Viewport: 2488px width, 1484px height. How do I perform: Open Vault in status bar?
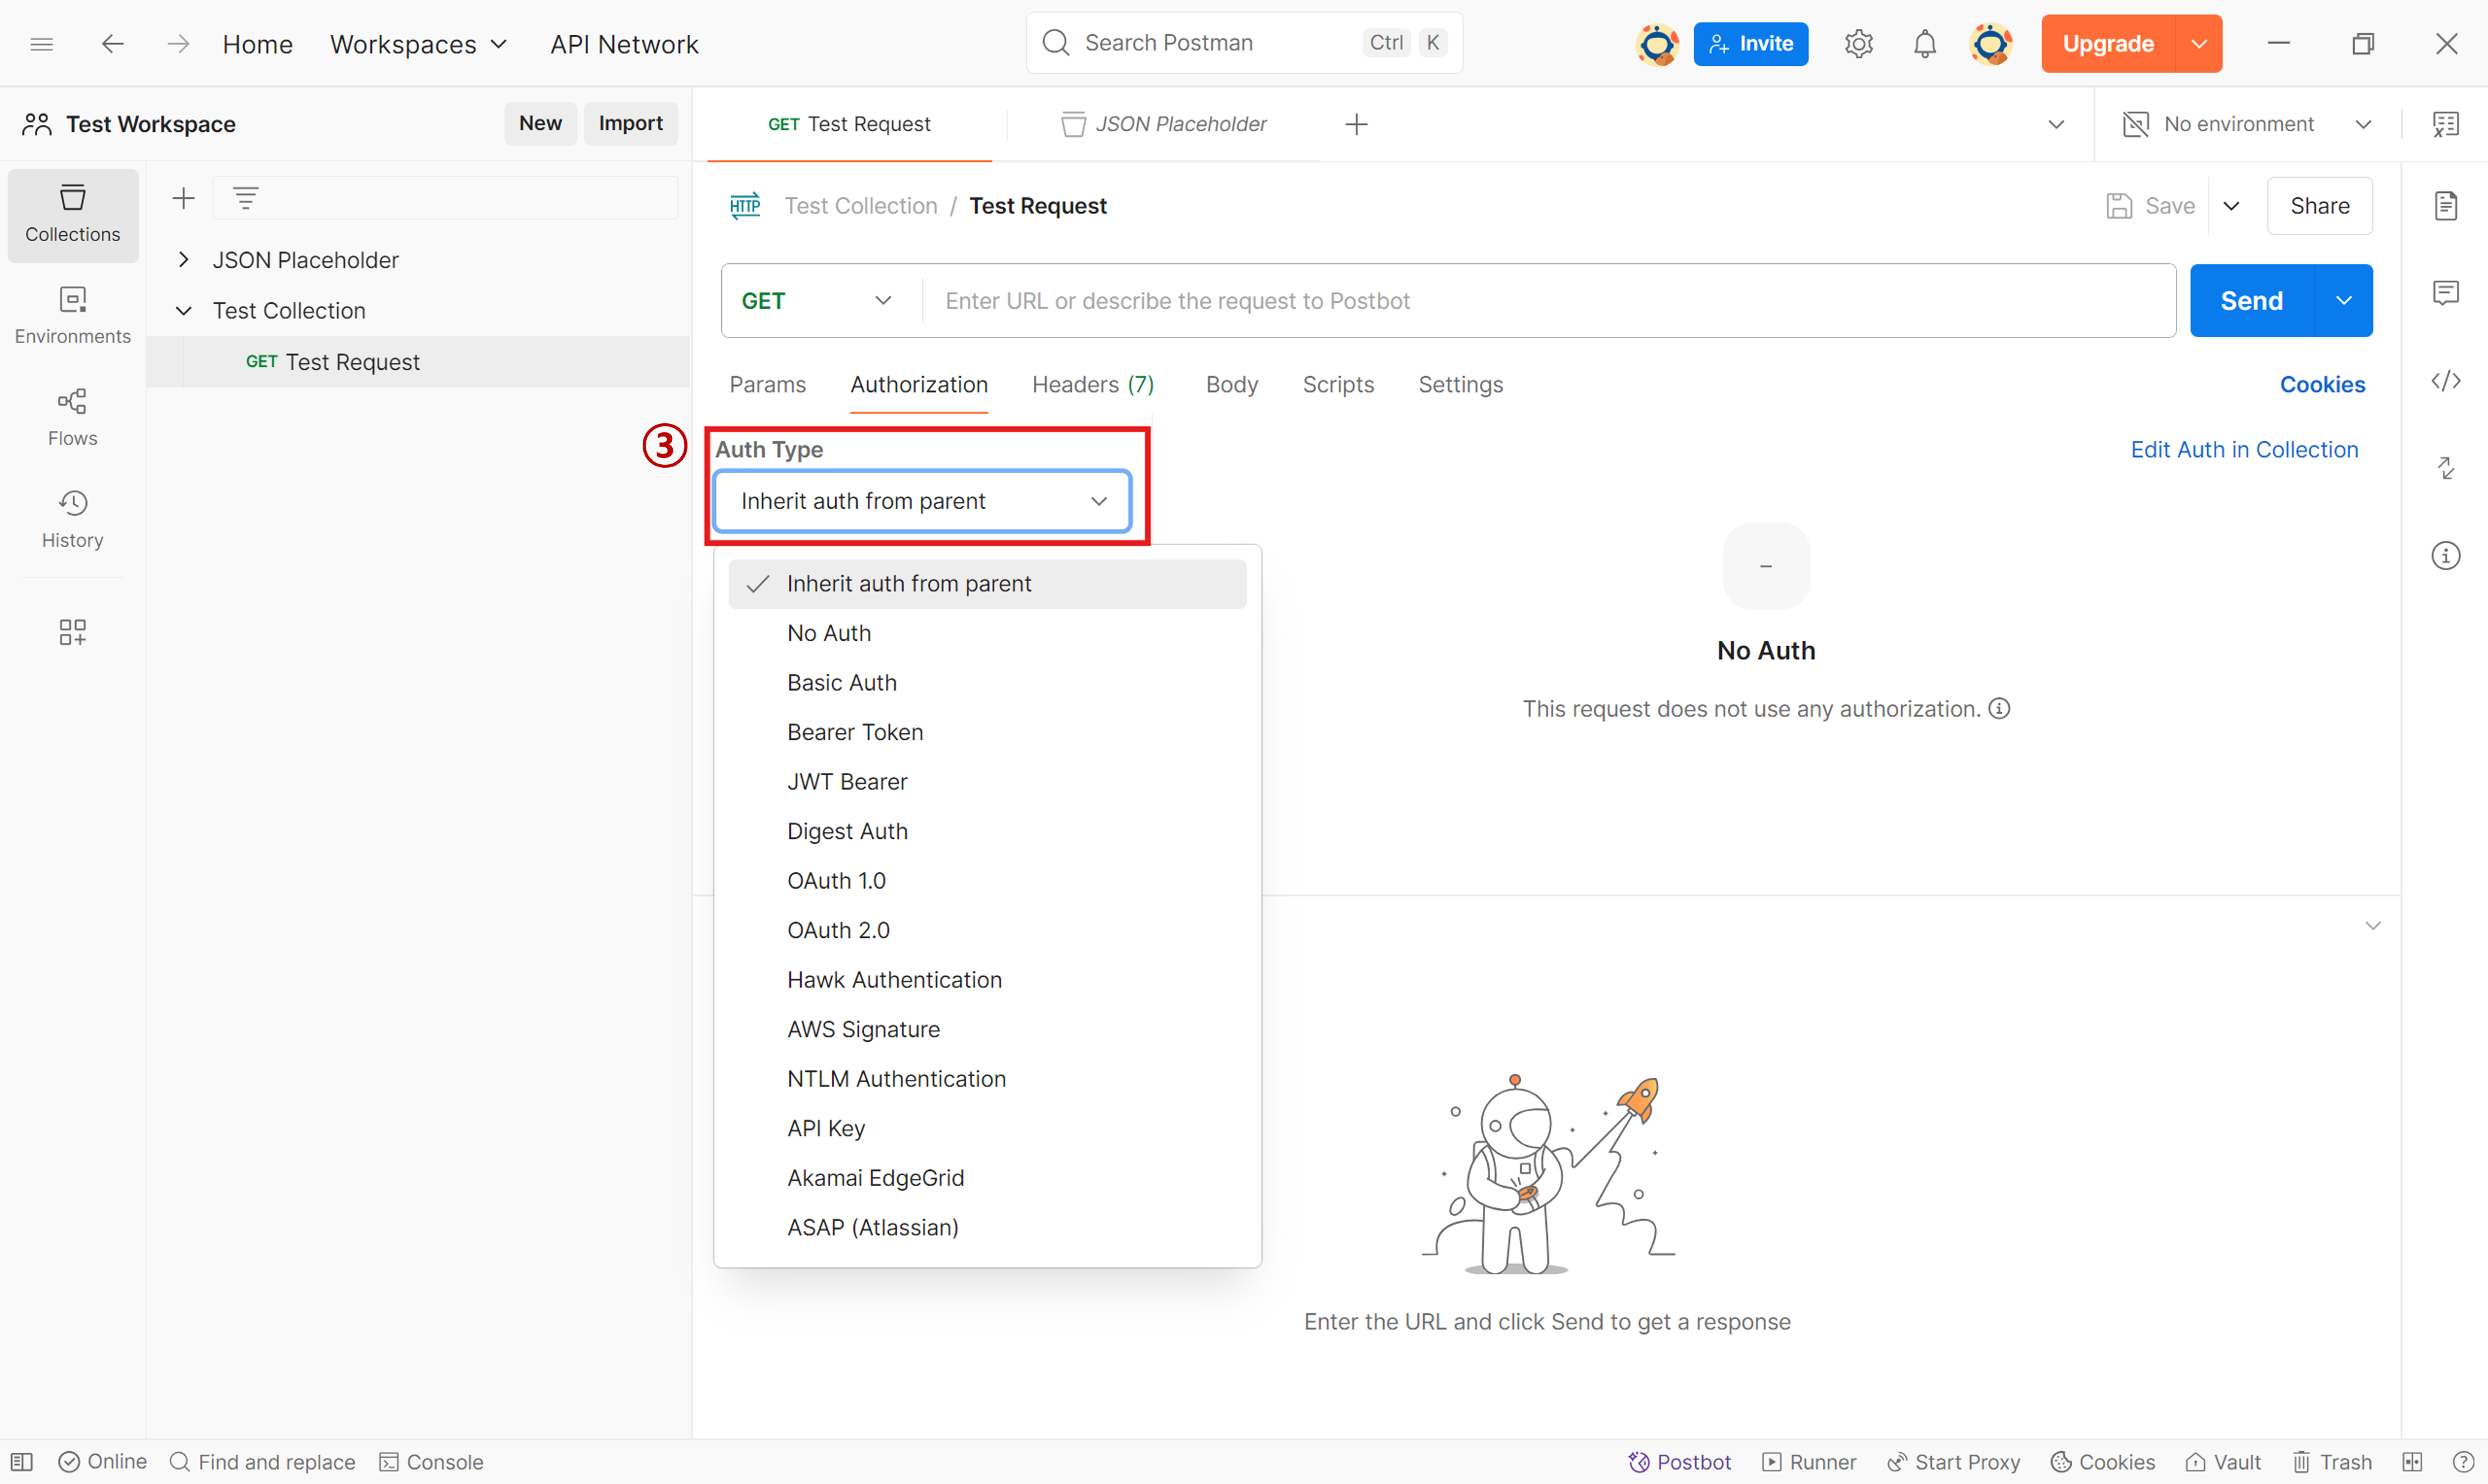[2223, 1462]
